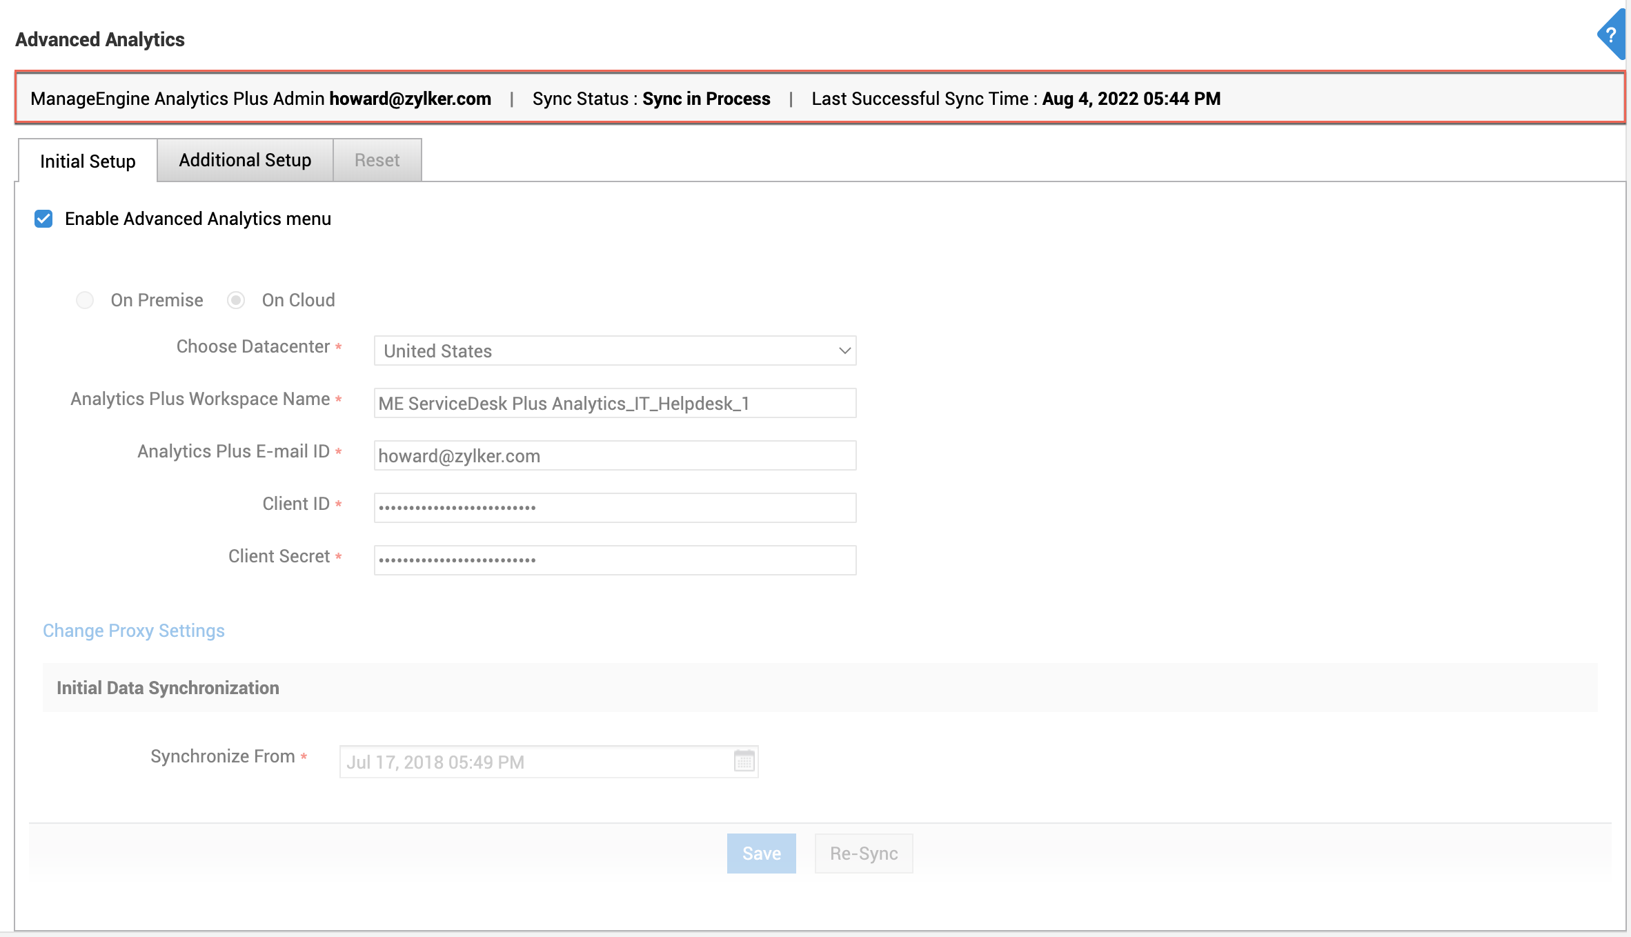
Task: Uncheck Enable Advanced Analytics menu checkbox
Action: pyautogui.click(x=43, y=219)
